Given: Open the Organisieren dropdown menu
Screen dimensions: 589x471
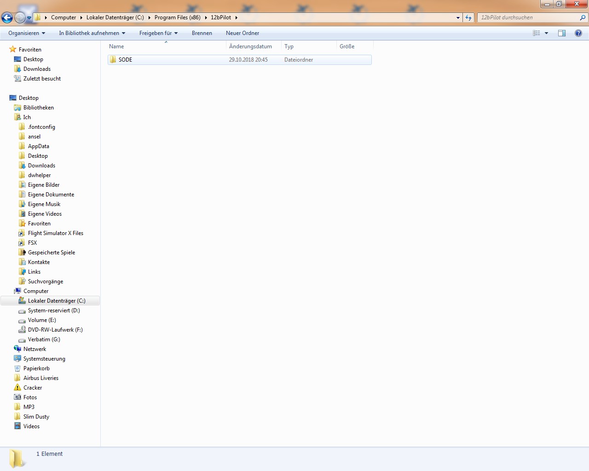Looking at the screenshot, I should tap(27, 33).
